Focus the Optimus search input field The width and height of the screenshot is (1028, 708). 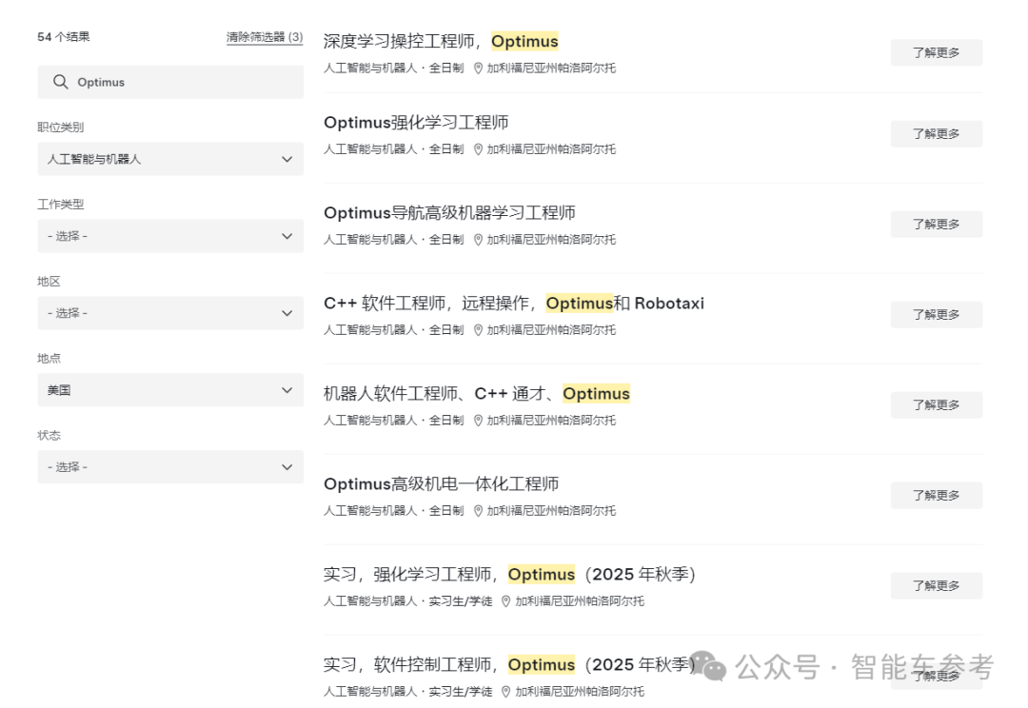(x=181, y=82)
